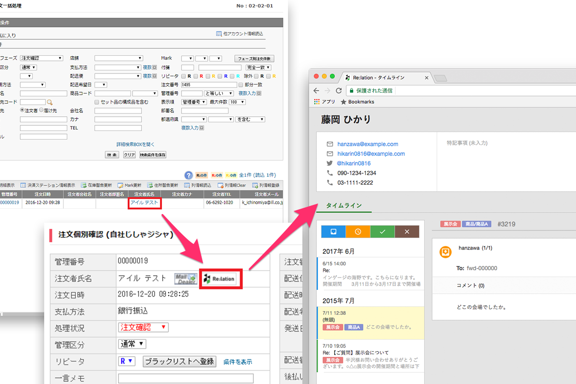Click the browser back arrow
This screenshot has height=384, width=576.
(316, 90)
